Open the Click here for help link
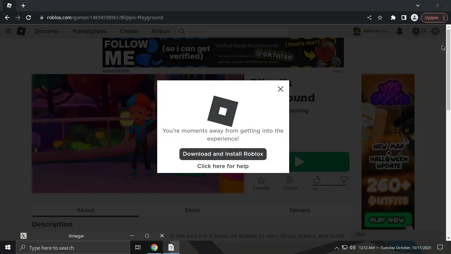The image size is (451, 254). tap(223, 166)
